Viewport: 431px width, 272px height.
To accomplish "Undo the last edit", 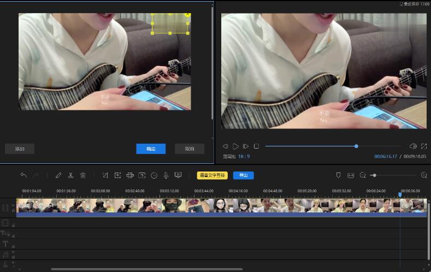I will 23,175.
